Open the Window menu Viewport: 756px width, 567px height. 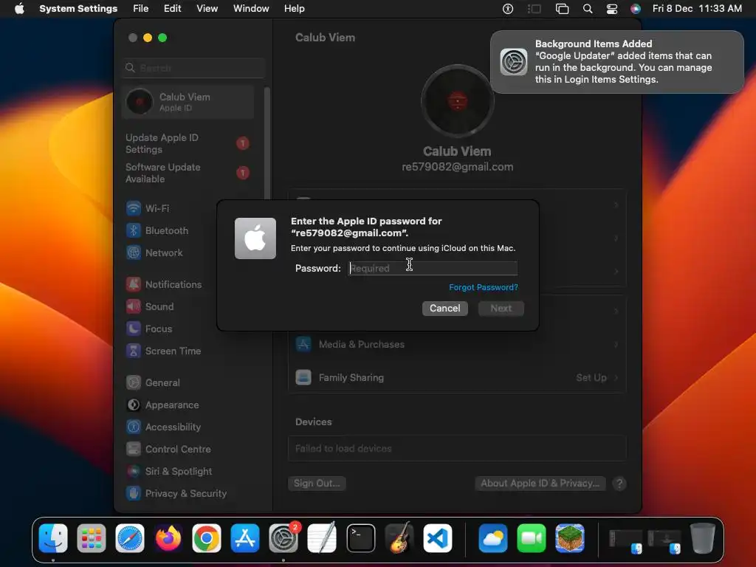[x=251, y=9]
